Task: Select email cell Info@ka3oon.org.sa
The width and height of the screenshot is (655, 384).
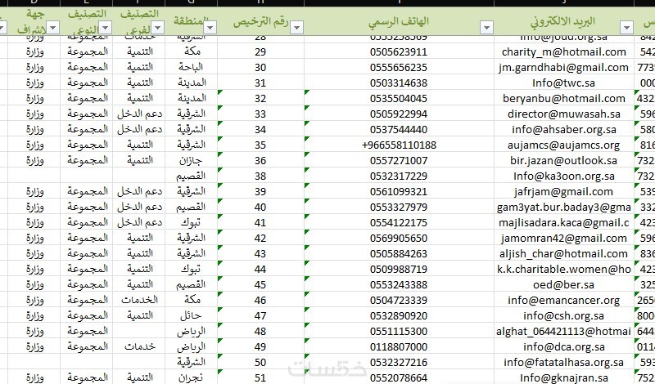Action: [564, 176]
